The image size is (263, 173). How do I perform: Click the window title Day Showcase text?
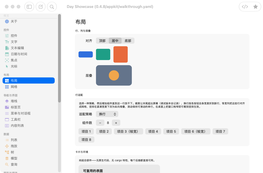coord(110,7)
